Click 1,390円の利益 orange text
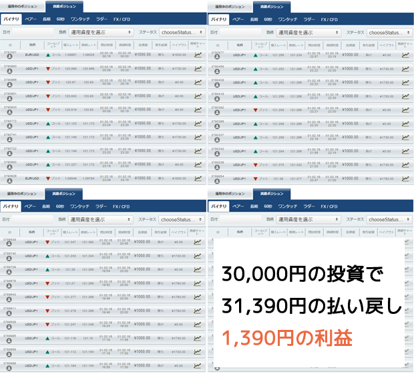The height and width of the screenshot is (374, 414). [287, 338]
